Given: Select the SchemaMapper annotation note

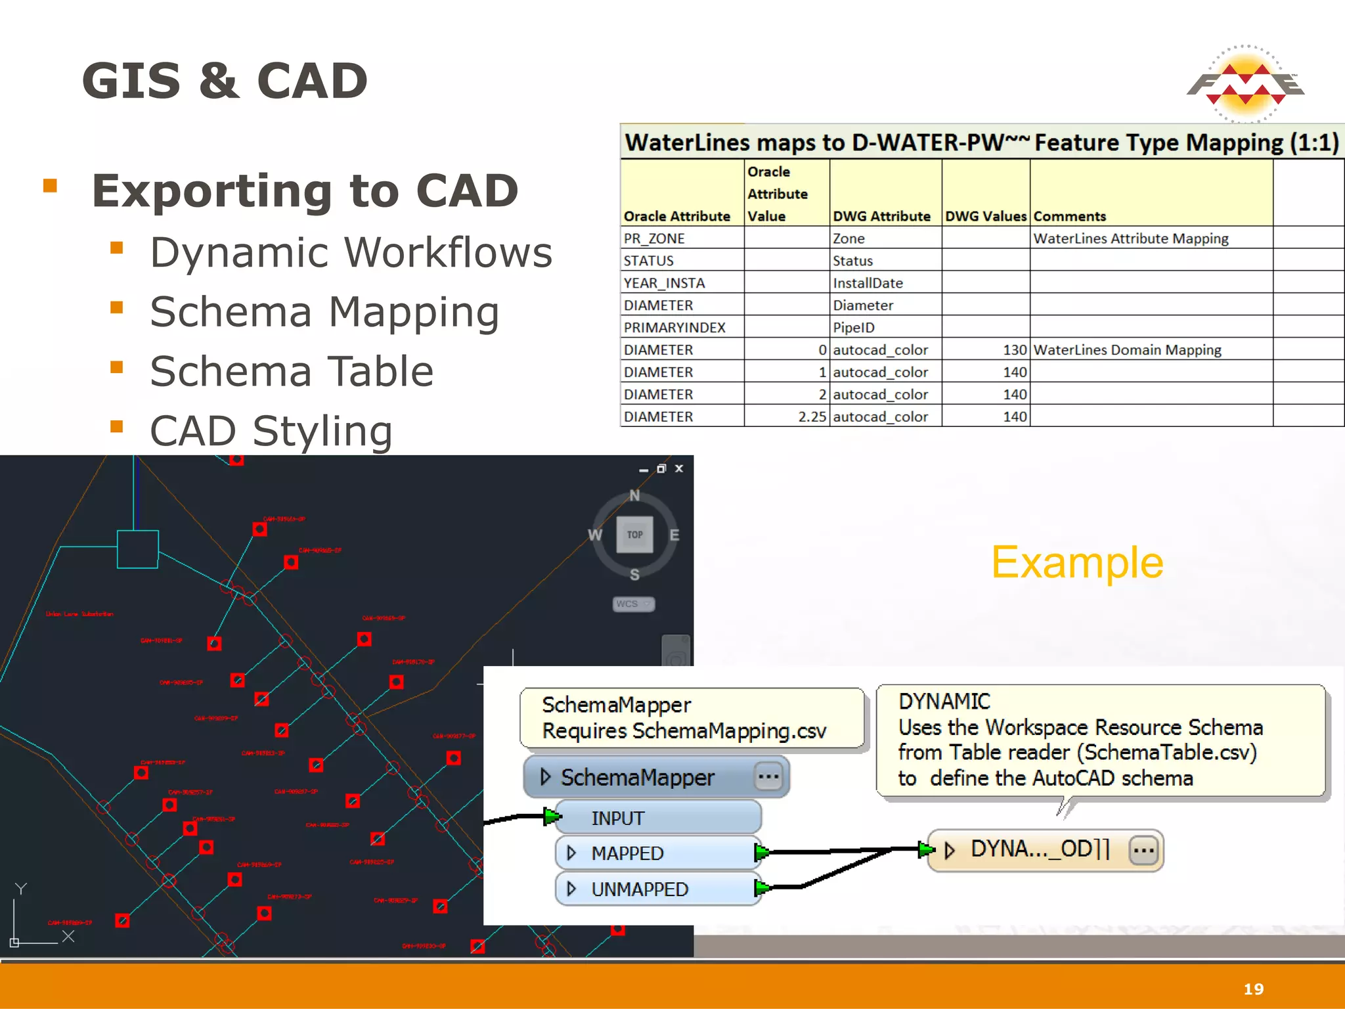Looking at the screenshot, I should click(693, 718).
